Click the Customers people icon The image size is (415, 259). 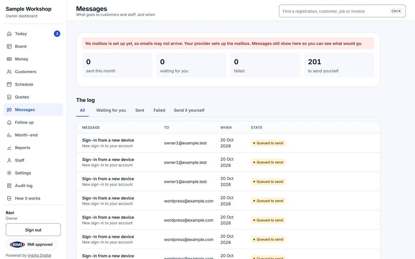pos(9,72)
